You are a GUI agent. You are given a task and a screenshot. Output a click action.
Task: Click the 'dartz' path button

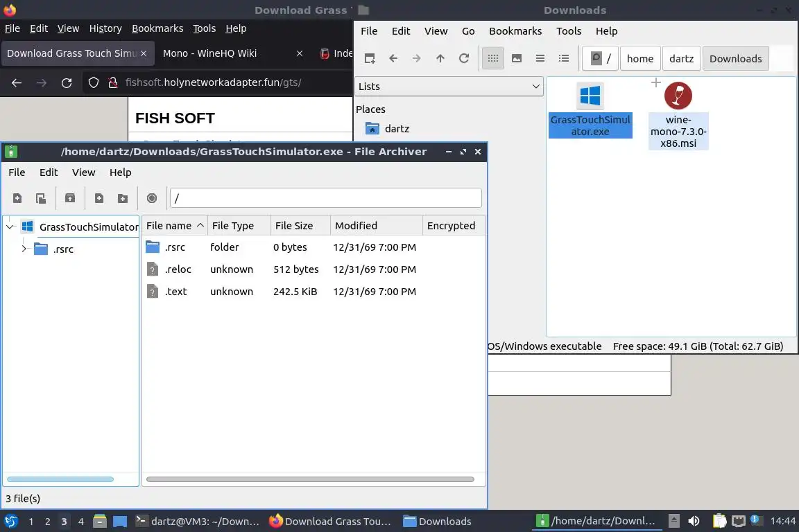coord(681,59)
